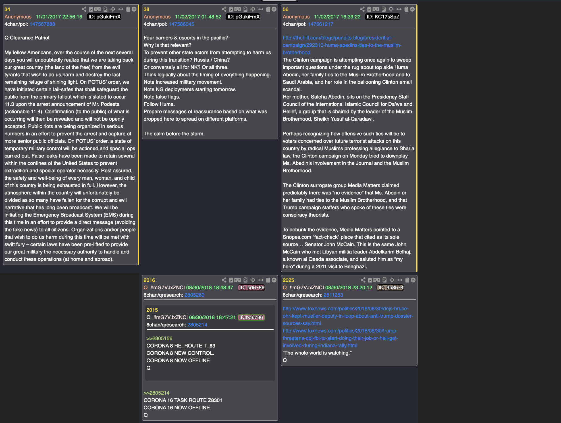Screen dimensions: 561x423
Task: Click the tan ID: 9b8574 badge
Action: [390, 288]
